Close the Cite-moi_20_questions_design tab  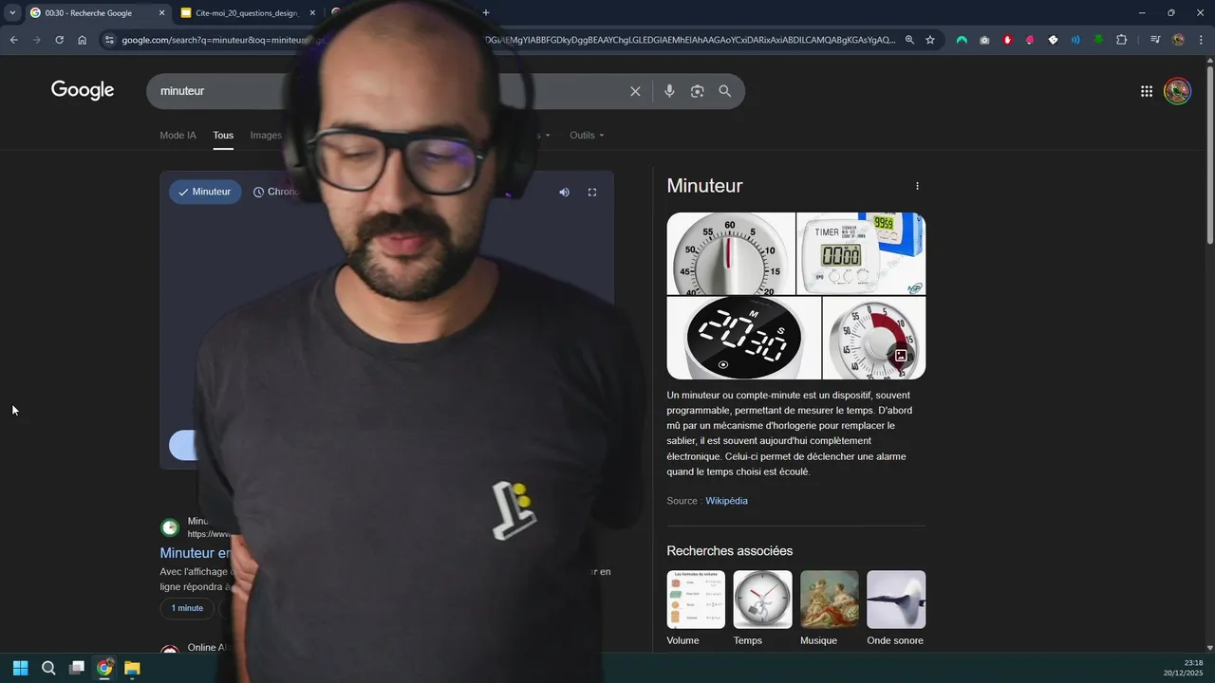pos(312,13)
